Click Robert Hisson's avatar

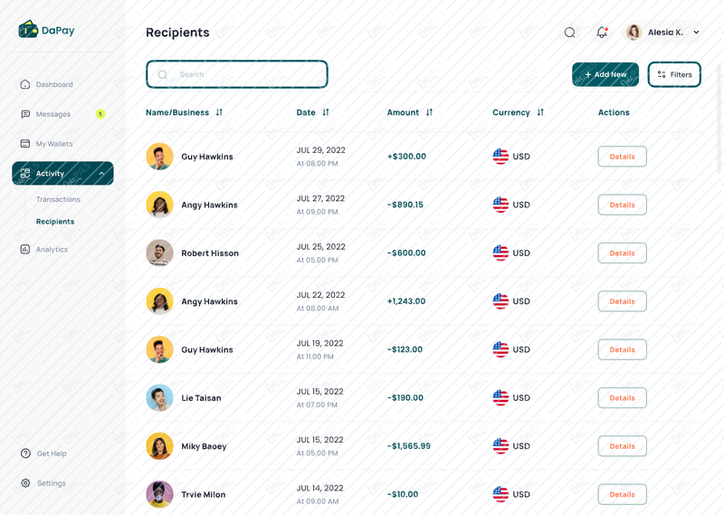pos(160,253)
